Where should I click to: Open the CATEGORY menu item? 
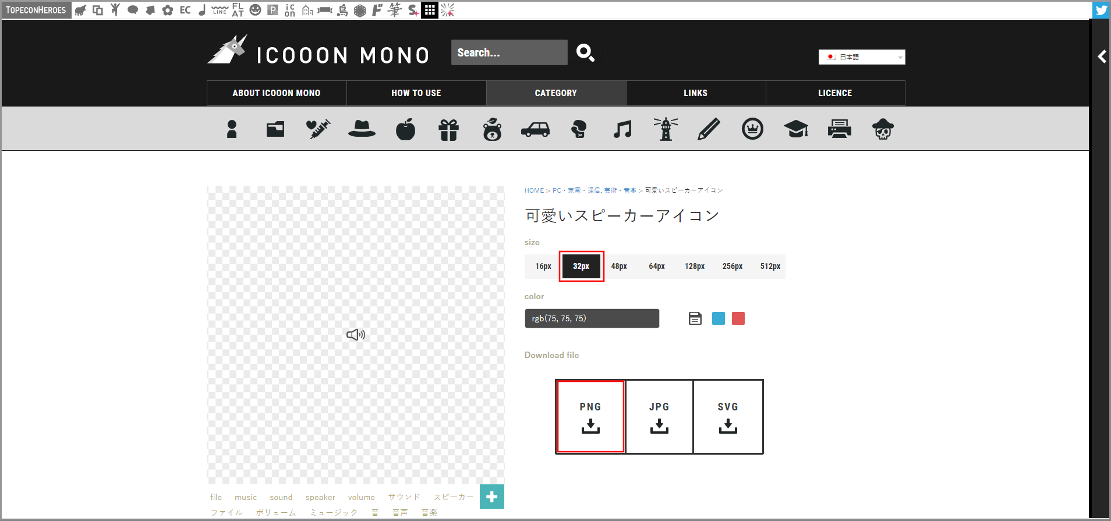(556, 93)
